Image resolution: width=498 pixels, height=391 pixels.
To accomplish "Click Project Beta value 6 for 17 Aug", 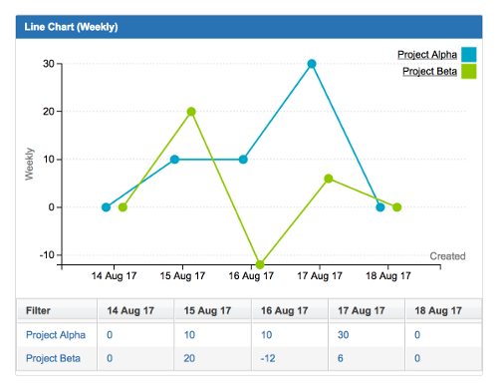I will click(341, 358).
